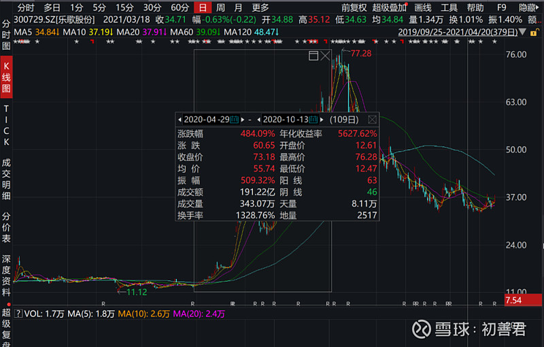Screen dimensions: 544x347
Task: Open the 工具 menu
Action: [x=449, y=7]
